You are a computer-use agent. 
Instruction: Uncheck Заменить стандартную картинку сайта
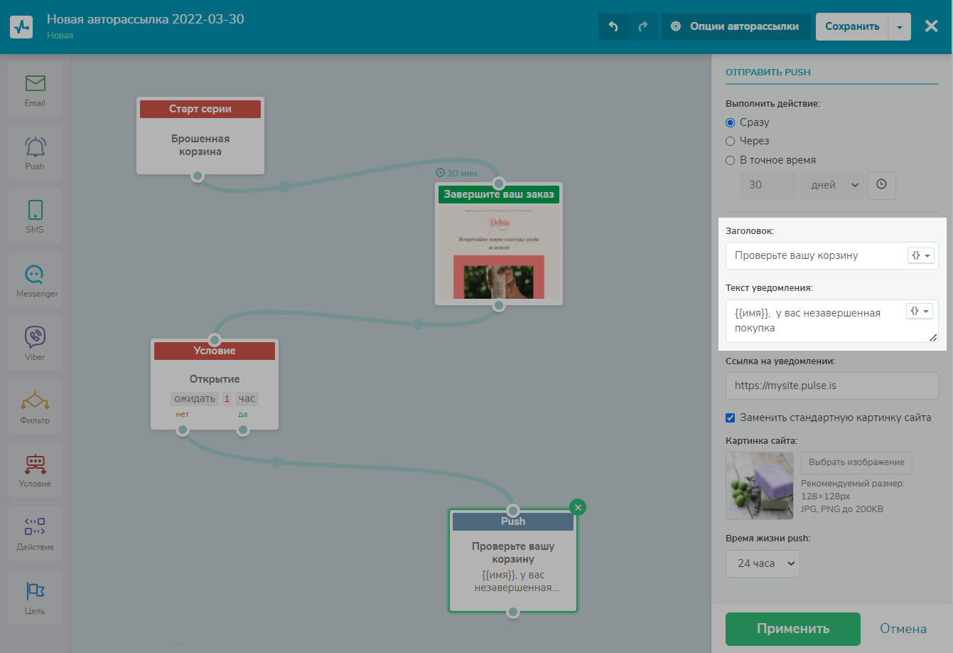click(x=730, y=418)
